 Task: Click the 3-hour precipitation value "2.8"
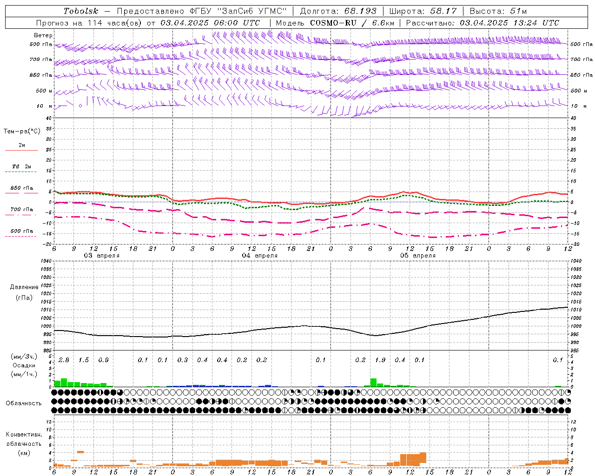64,360
